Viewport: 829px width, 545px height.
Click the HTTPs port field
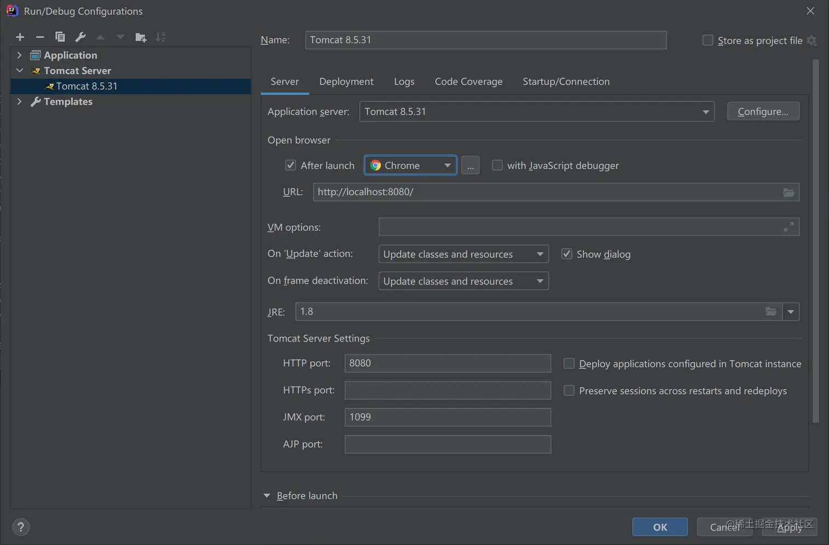click(x=448, y=390)
